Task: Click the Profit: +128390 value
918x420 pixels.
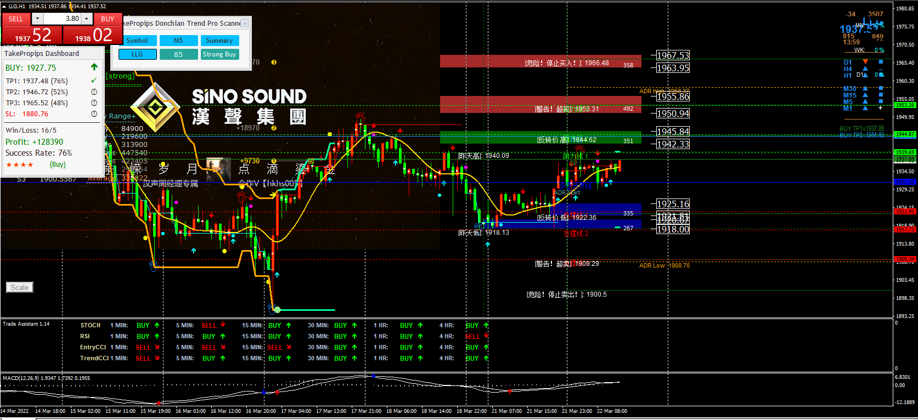Action: 34,142
